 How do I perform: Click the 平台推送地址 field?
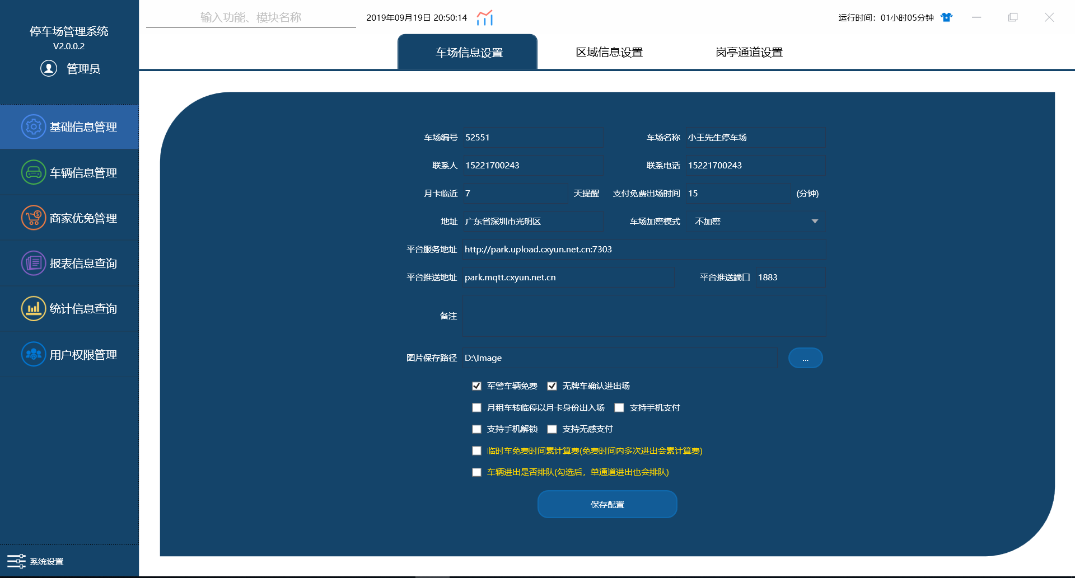(x=568, y=278)
